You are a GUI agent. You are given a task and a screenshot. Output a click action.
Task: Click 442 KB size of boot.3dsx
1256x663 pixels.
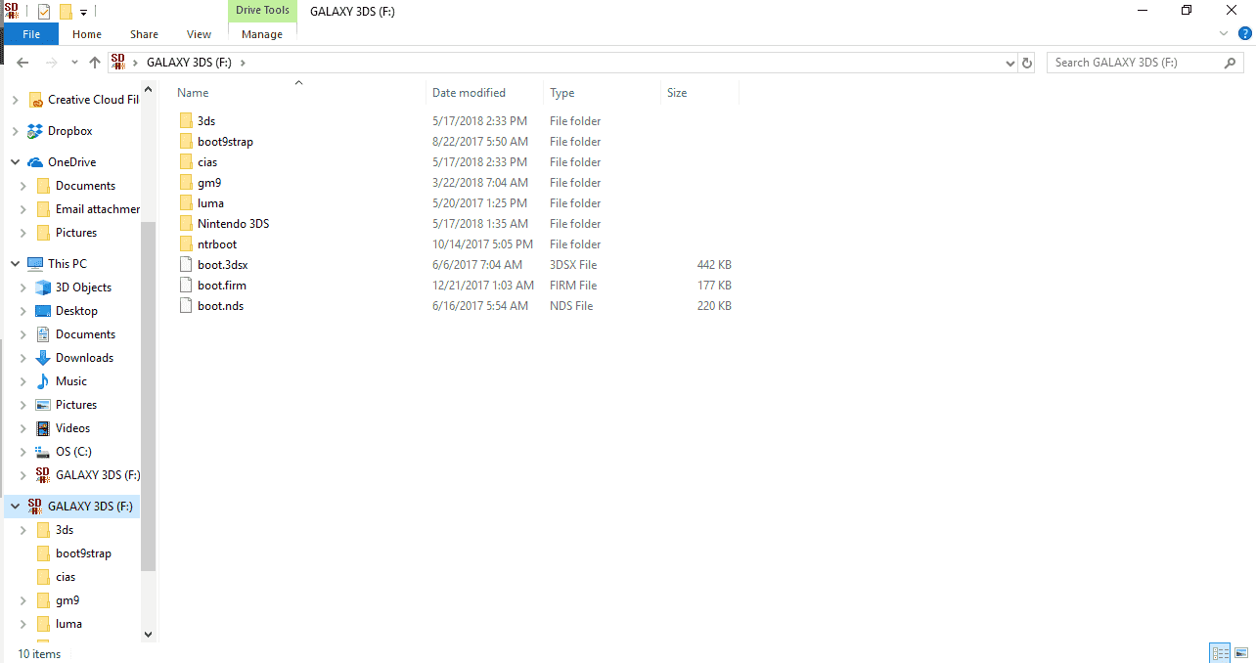click(714, 265)
